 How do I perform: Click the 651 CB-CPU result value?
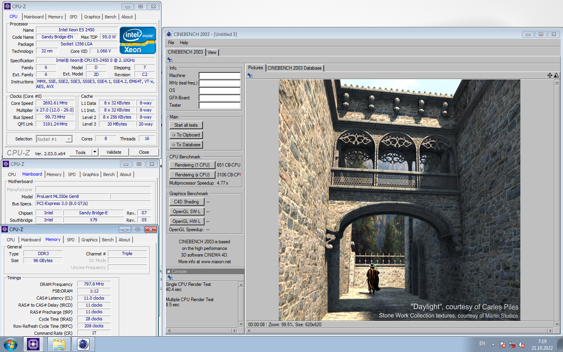[x=229, y=165]
